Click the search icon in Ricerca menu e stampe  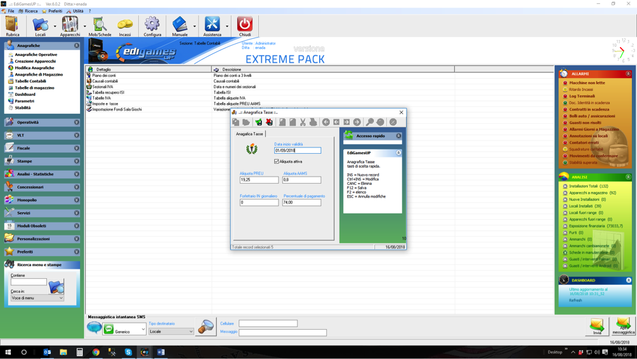(x=56, y=287)
